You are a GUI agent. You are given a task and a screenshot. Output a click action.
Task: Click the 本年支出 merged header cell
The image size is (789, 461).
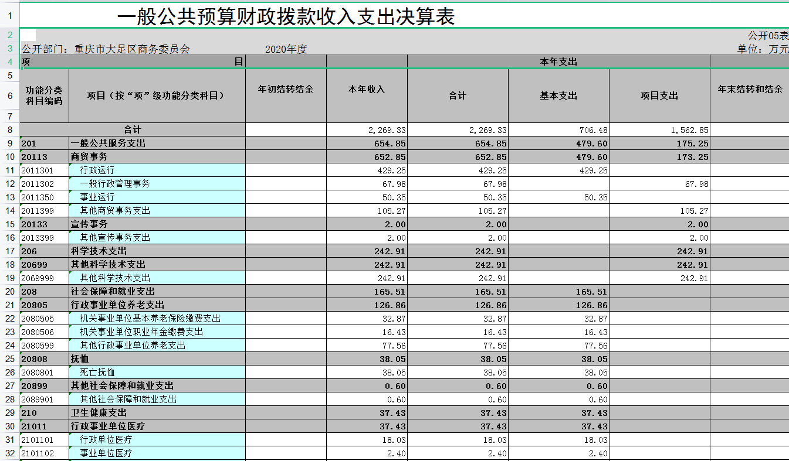(x=558, y=62)
